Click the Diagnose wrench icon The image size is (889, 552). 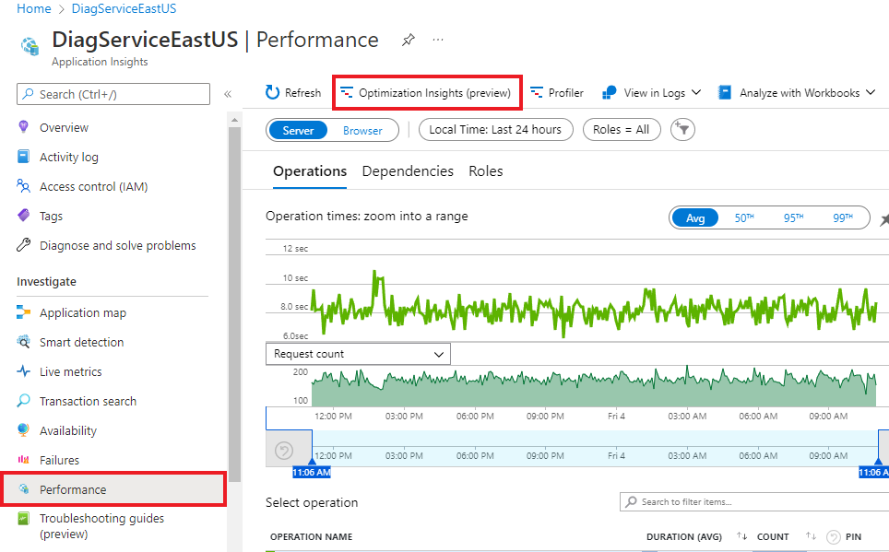[x=23, y=245]
